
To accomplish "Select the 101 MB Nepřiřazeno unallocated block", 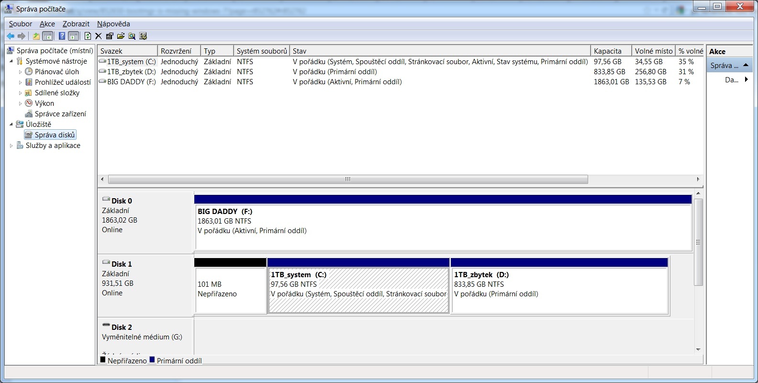I will coord(230,286).
